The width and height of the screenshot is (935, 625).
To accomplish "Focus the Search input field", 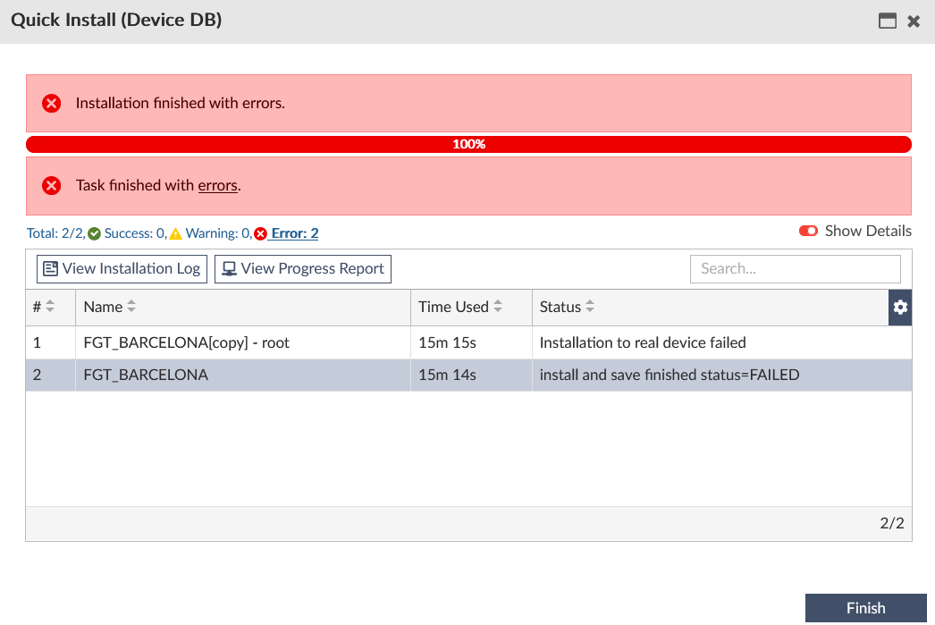I will 795,269.
